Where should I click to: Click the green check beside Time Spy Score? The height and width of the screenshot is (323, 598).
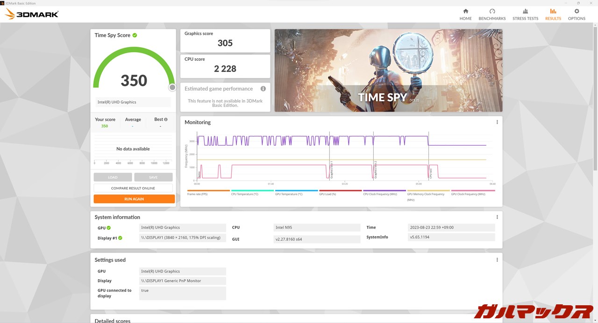point(135,35)
